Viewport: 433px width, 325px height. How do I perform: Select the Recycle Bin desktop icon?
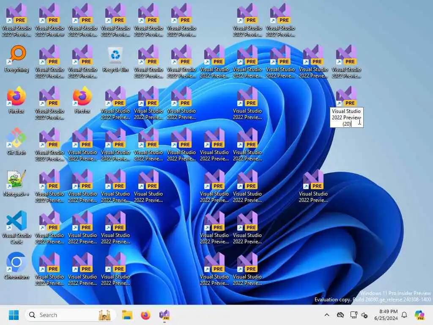(x=115, y=59)
